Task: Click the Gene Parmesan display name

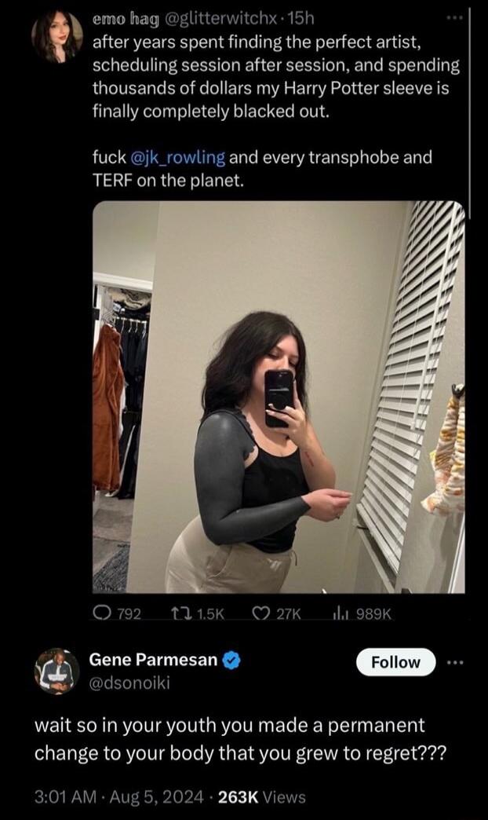Action: [153, 660]
